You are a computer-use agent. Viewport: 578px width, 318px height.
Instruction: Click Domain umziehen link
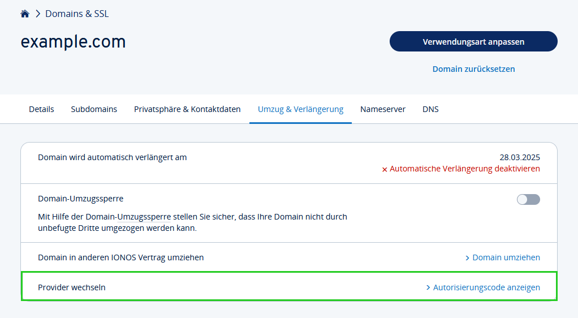[x=506, y=257]
